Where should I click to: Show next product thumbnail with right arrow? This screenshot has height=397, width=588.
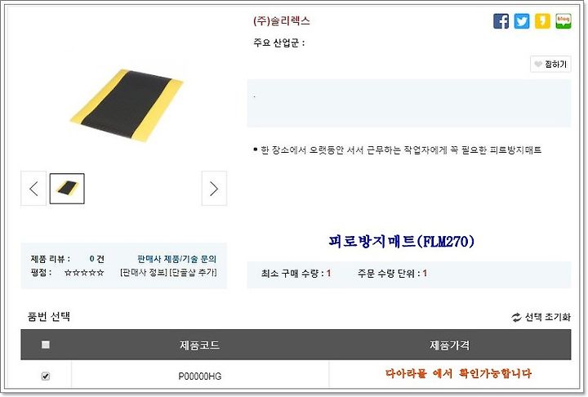pos(214,189)
